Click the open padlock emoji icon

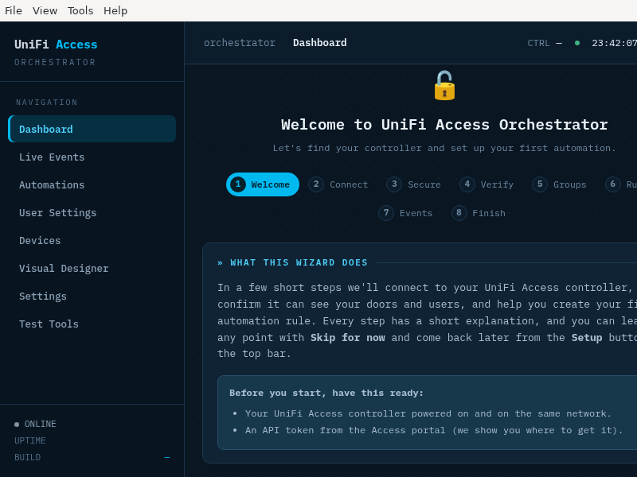(x=444, y=86)
